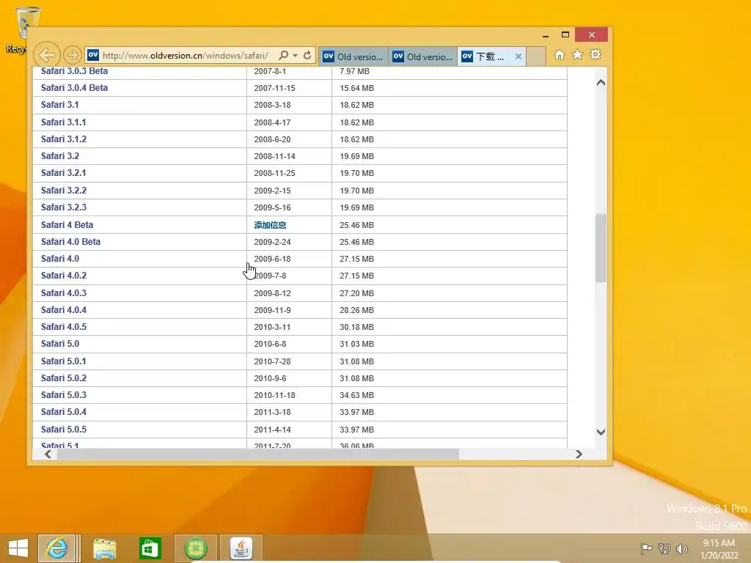The image size is (751, 563).
Task: Click the date 2007-11-15
Action: pyautogui.click(x=274, y=88)
